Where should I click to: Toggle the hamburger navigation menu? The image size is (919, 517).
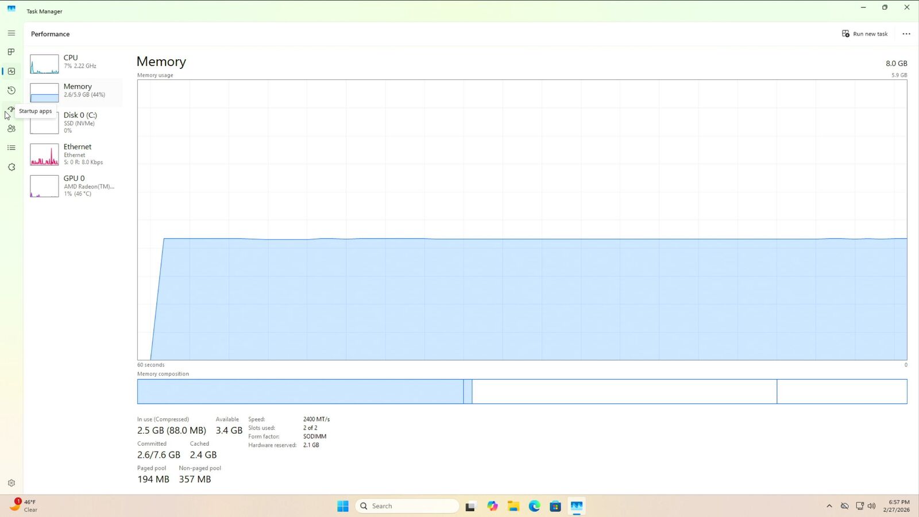pyautogui.click(x=11, y=33)
